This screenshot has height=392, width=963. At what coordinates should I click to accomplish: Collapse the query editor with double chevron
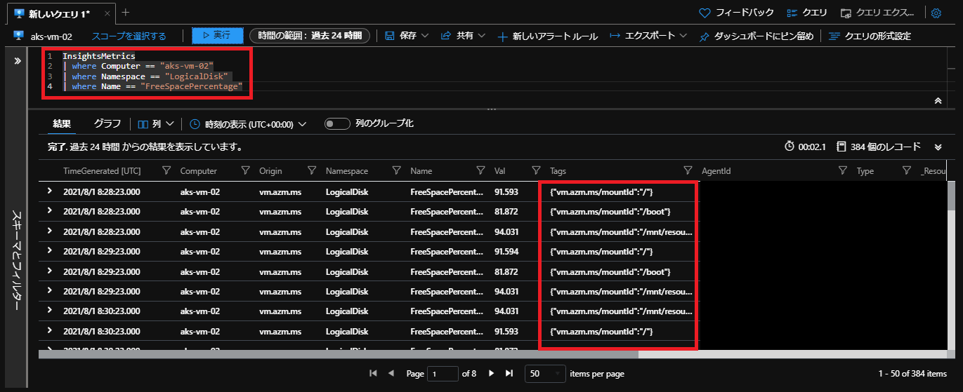coord(938,101)
